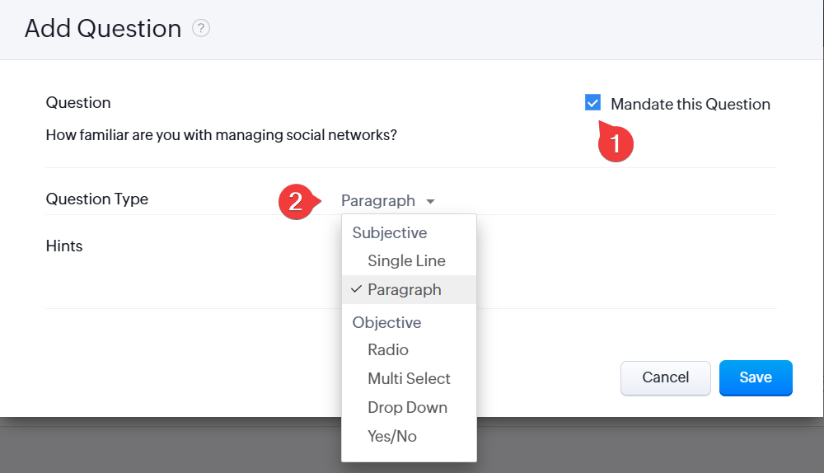Click the help icon beside Add Question
The height and width of the screenshot is (473, 824).
coord(201,29)
